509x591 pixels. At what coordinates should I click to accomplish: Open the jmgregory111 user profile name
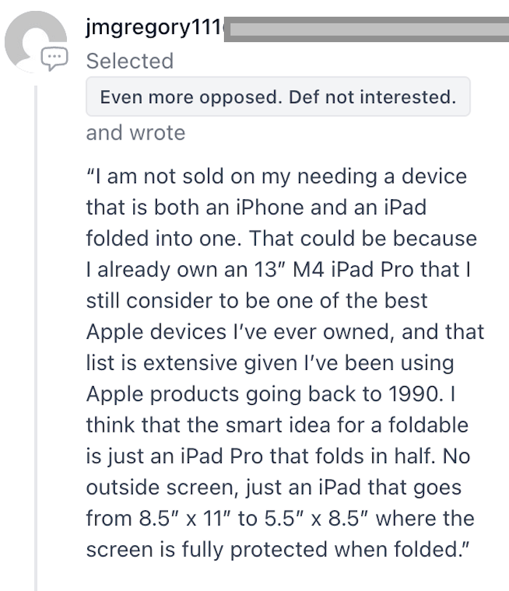click(155, 28)
